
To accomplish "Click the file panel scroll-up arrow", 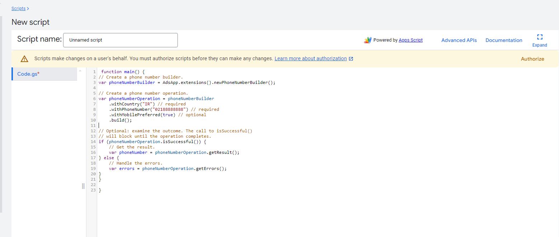I will [x=80, y=71].
